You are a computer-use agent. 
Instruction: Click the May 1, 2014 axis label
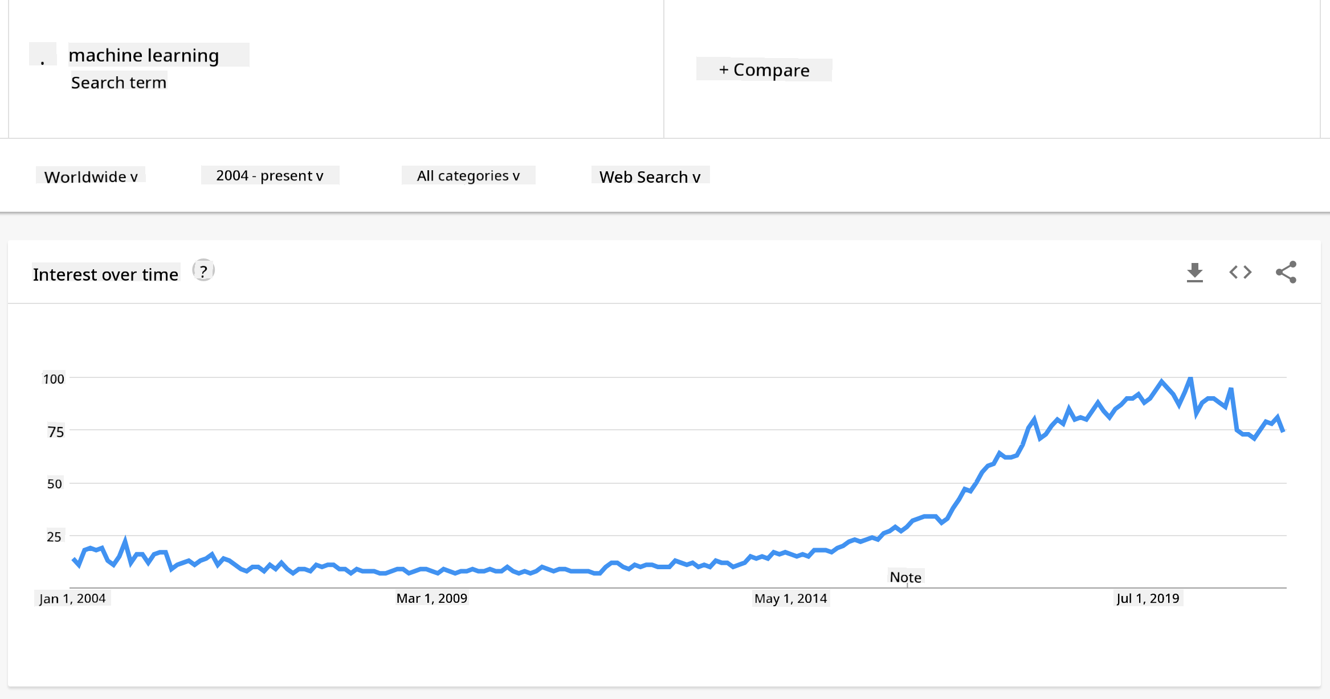click(790, 598)
